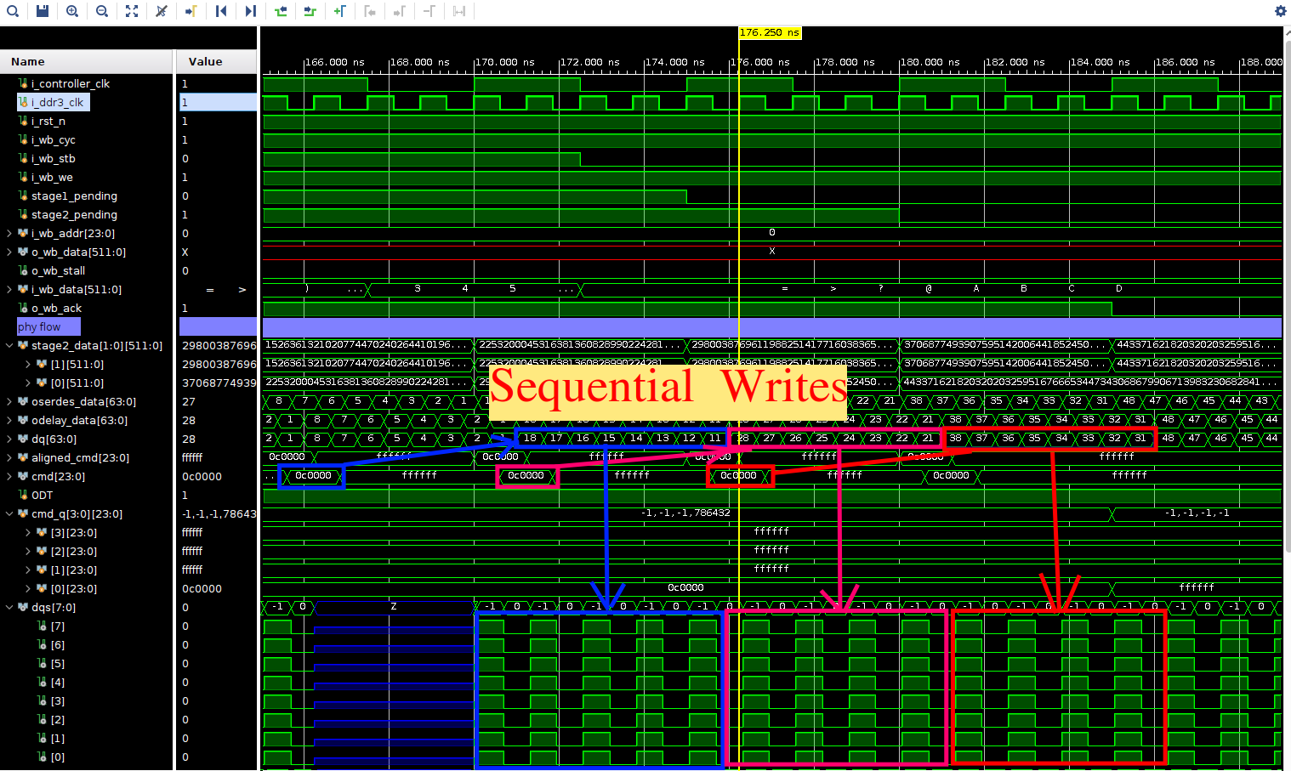
Task: Select the i_wb_stb signal
Action: coord(54,158)
